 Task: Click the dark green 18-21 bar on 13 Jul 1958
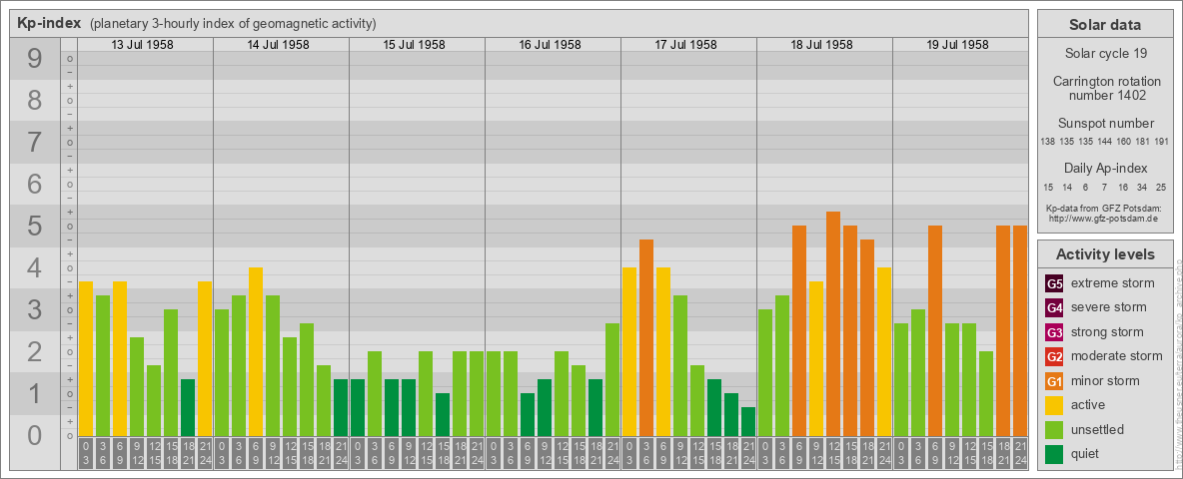pyautogui.click(x=188, y=407)
